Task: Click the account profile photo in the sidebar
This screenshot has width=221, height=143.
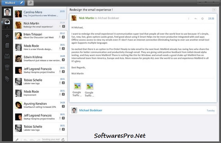Action: click(7, 12)
